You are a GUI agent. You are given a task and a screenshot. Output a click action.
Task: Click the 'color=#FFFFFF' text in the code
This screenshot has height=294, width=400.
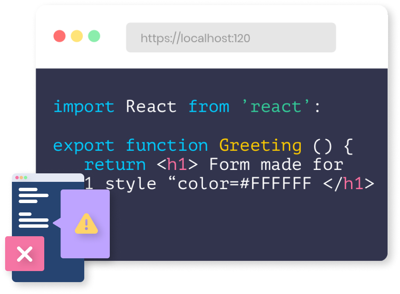click(x=244, y=184)
